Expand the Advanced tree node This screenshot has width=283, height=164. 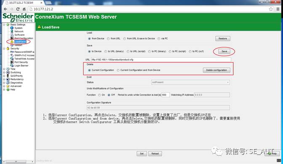[4, 86]
